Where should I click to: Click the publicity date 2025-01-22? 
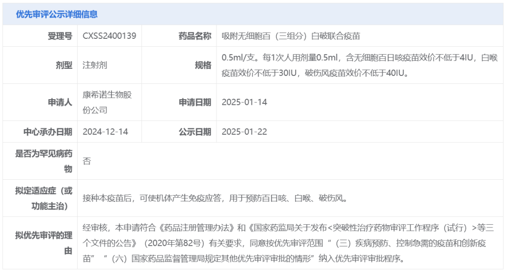pyautogui.click(x=245, y=132)
